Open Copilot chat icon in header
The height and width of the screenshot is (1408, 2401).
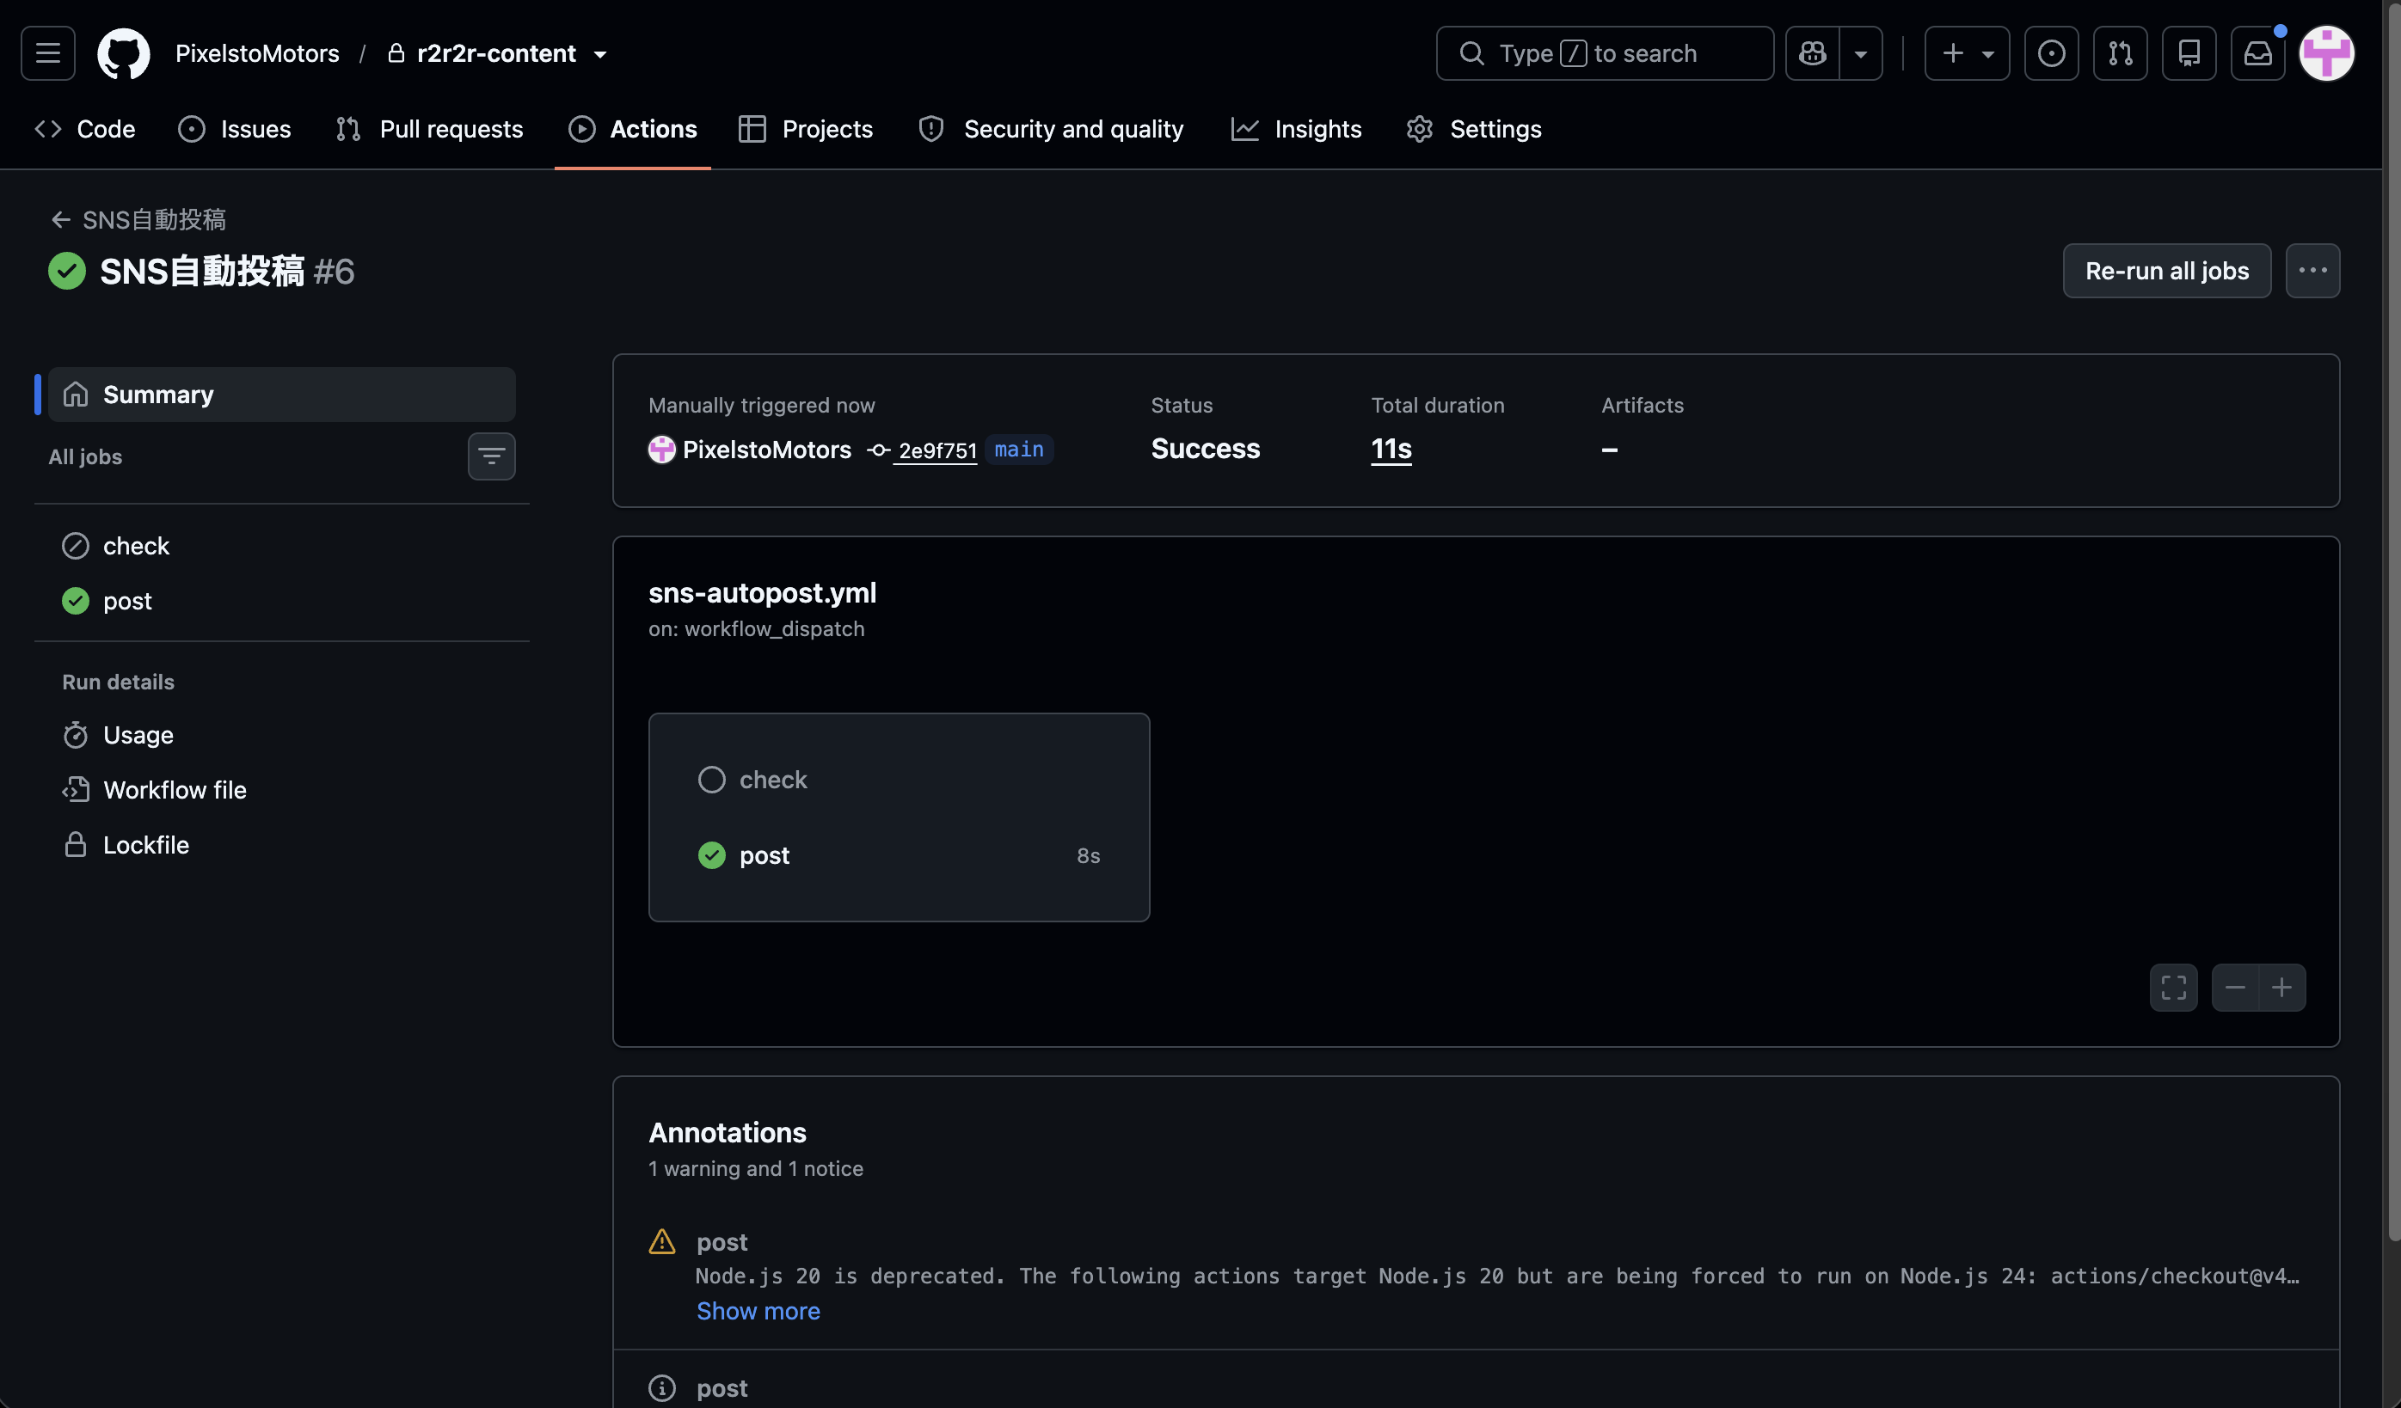pyautogui.click(x=1812, y=53)
